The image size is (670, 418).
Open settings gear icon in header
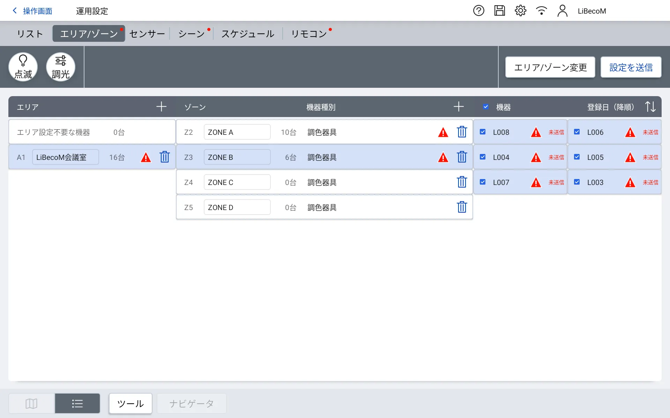coord(520,11)
